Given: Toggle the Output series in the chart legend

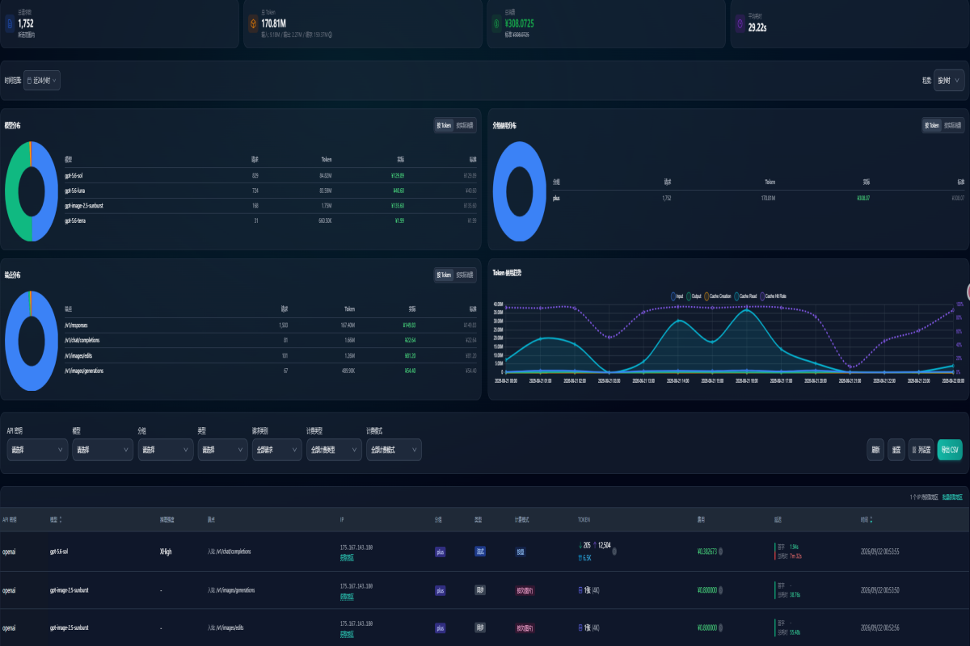Looking at the screenshot, I should [694, 296].
